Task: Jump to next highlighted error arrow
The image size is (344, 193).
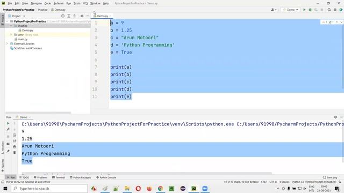Action: (341, 22)
